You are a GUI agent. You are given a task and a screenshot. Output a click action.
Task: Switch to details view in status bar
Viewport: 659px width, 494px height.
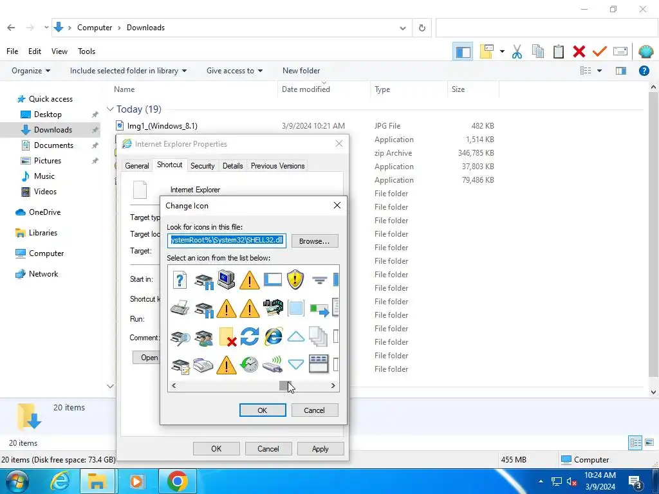tap(635, 443)
